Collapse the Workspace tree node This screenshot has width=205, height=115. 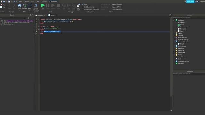click(x=174, y=20)
